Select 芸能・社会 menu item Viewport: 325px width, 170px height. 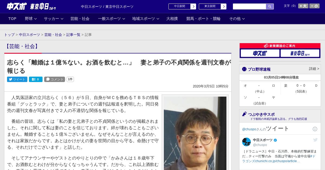tap(80, 19)
